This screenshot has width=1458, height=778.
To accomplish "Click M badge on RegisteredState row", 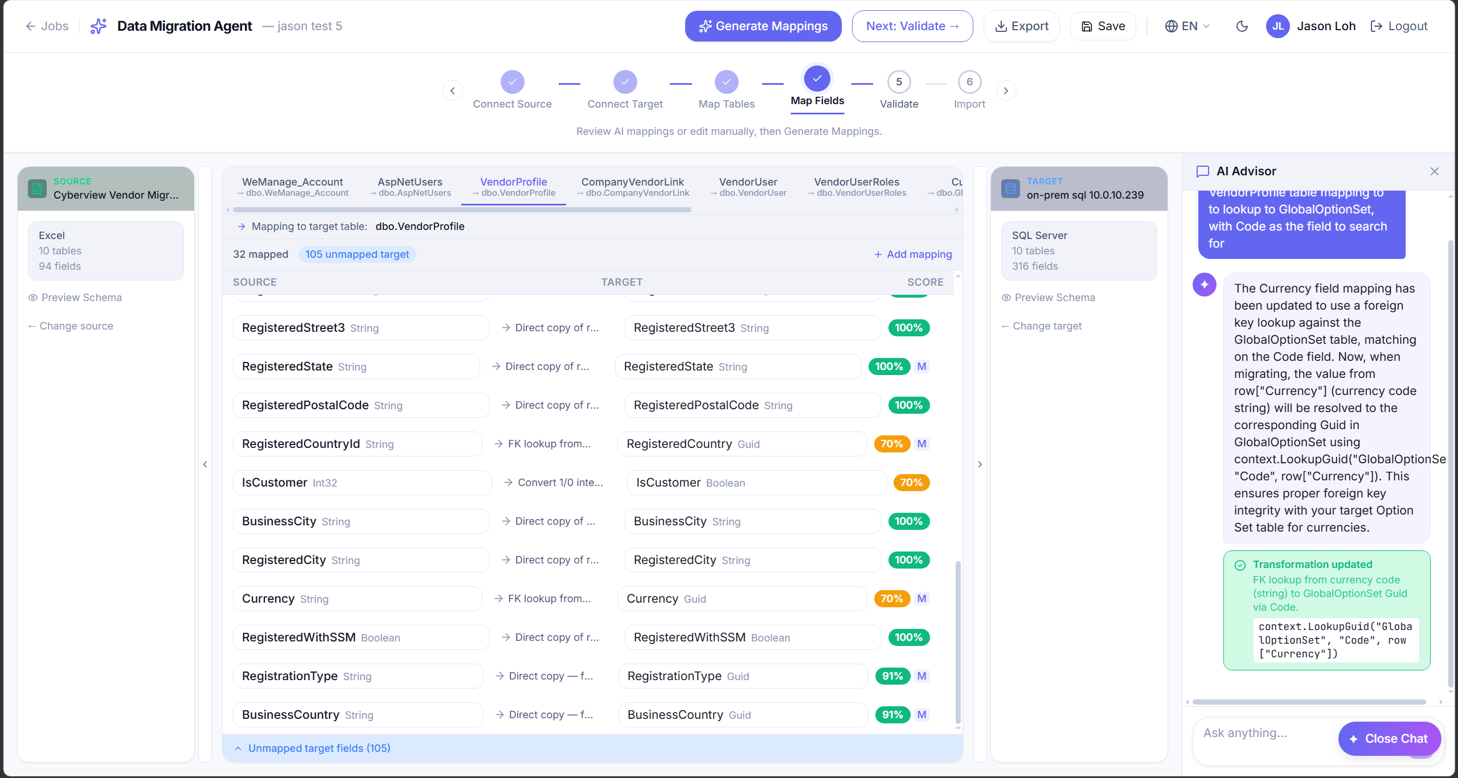I will pos(922,367).
